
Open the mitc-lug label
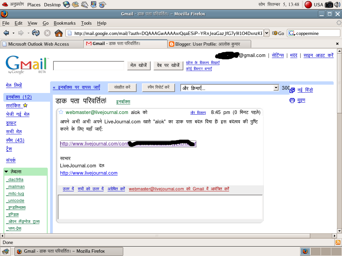(x=15, y=194)
